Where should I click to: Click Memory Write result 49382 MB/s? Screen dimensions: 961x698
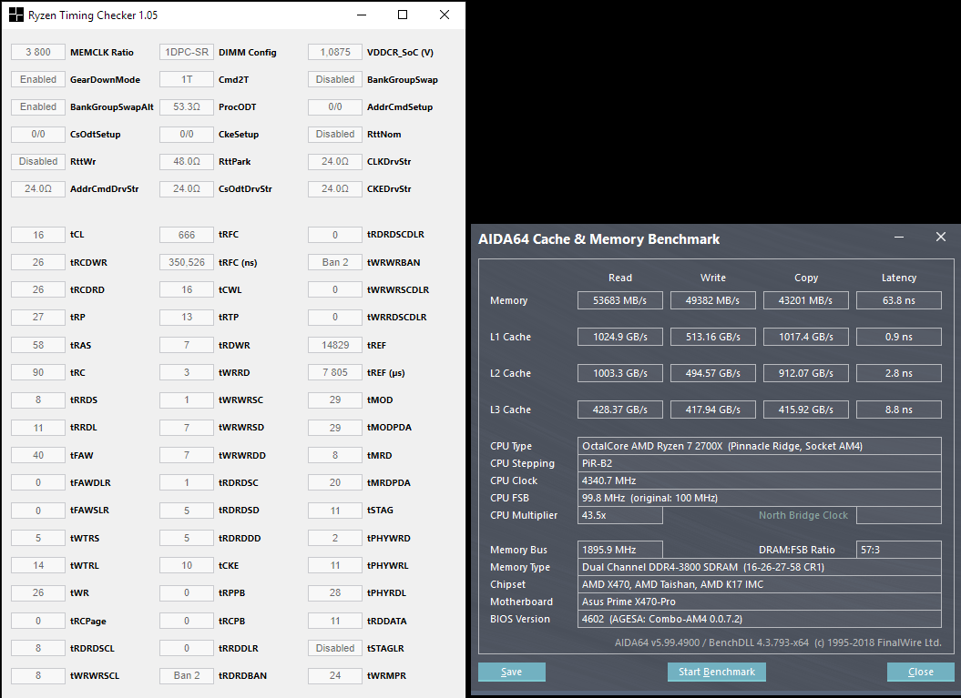coord(713,300)
